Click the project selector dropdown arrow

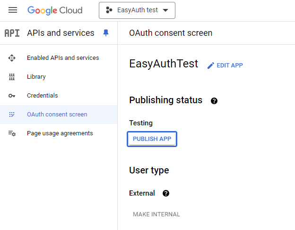(x=165, y=10)
